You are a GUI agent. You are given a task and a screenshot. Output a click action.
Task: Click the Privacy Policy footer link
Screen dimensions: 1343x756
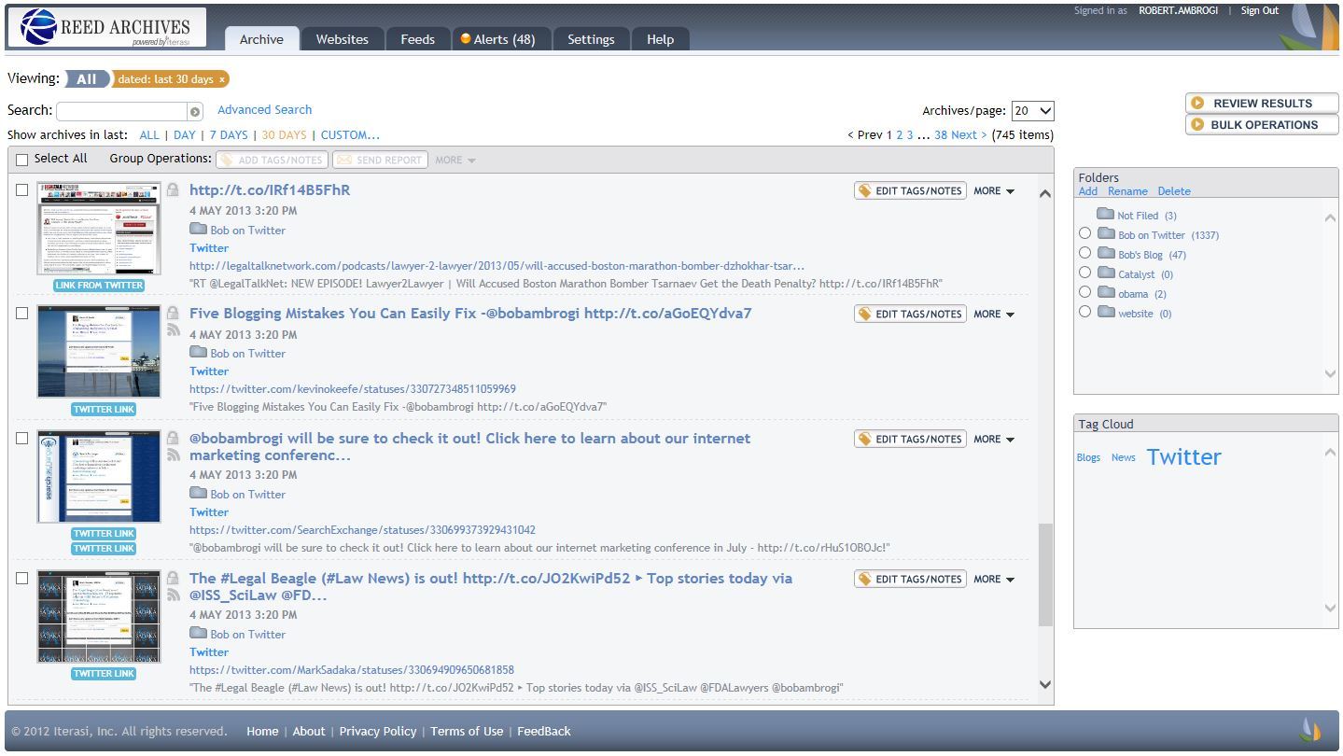(x=378, y=731)
